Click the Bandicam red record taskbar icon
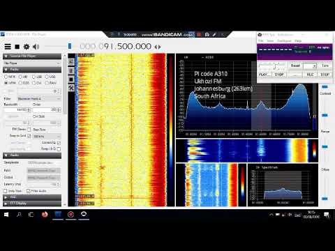This screenshot has width=335, height=251. coord(70,215)
